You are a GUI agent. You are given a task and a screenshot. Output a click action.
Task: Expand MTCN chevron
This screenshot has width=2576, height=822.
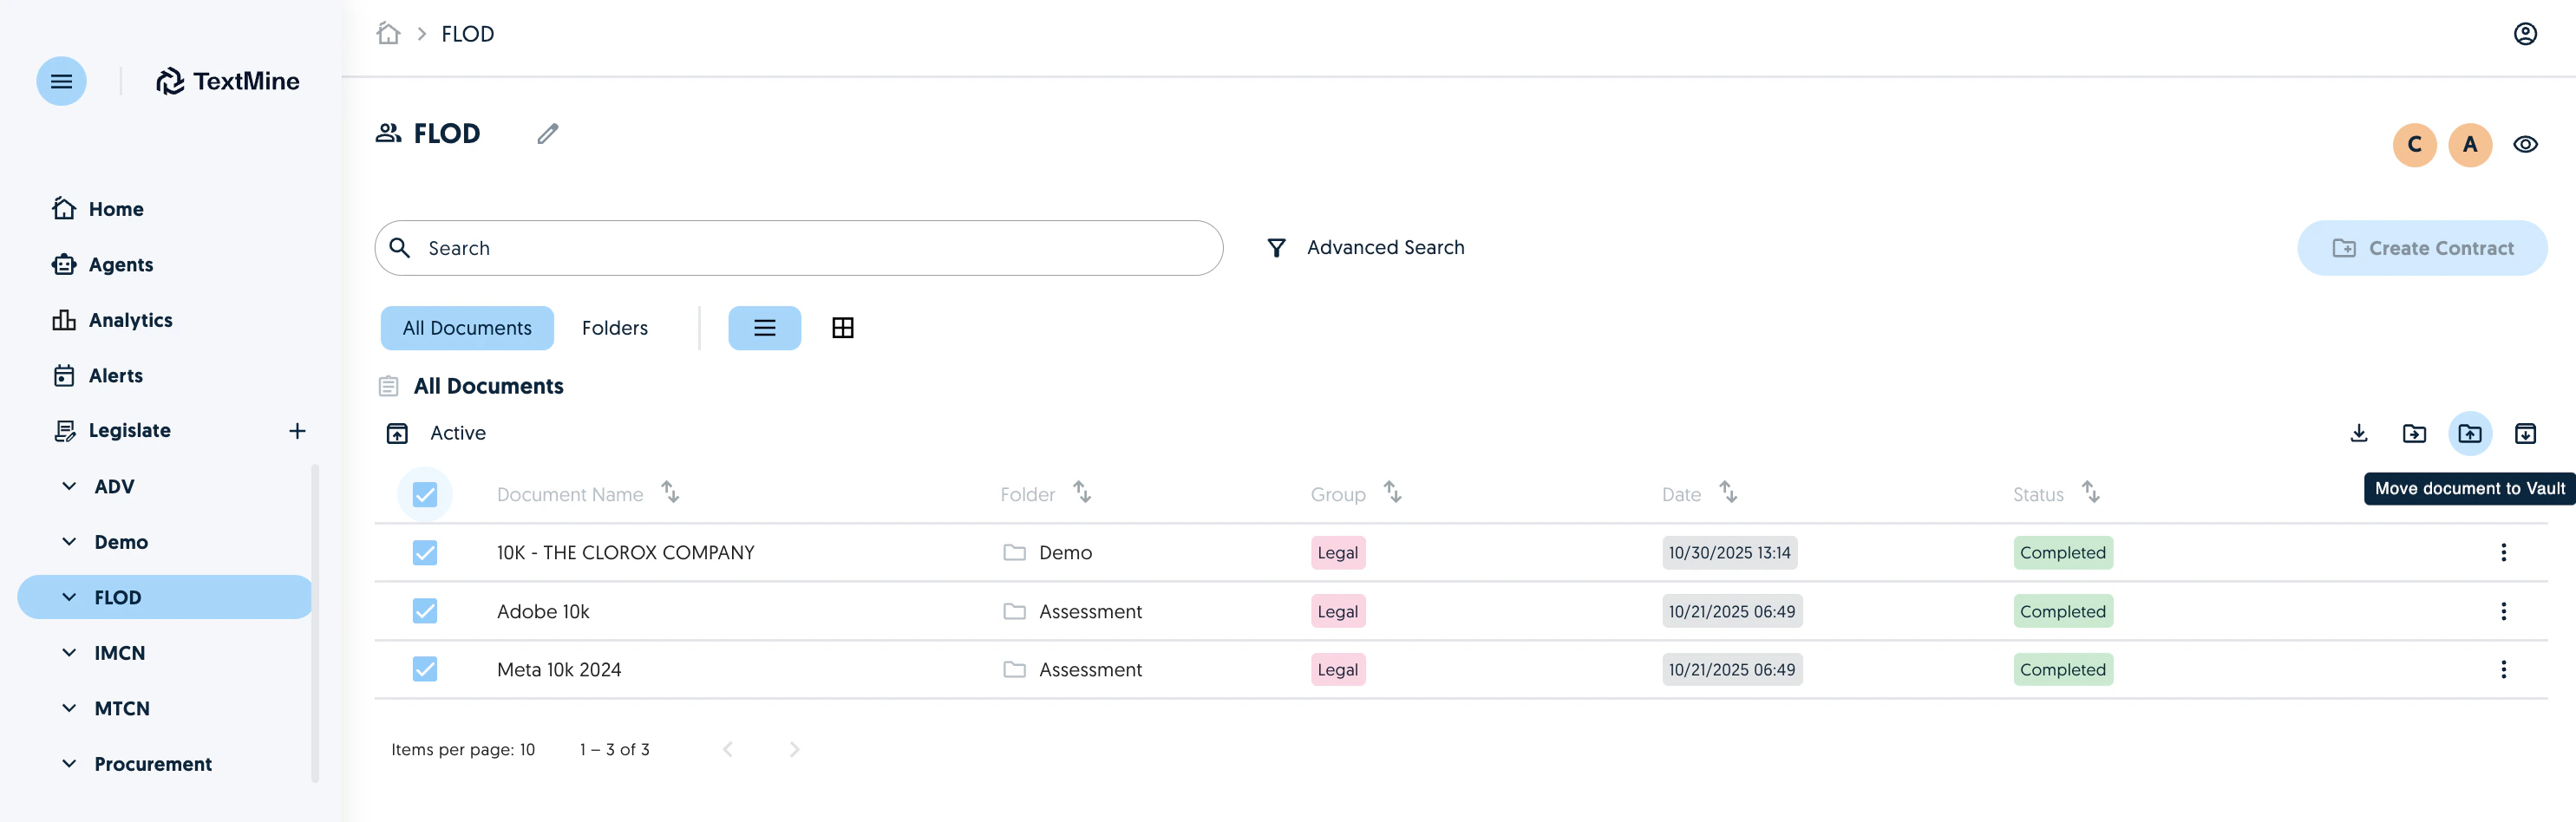69,708
